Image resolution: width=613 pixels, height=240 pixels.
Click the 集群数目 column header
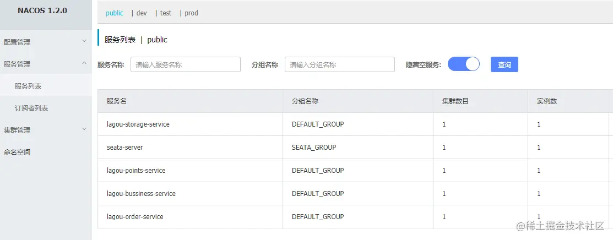tap(455, 101)
